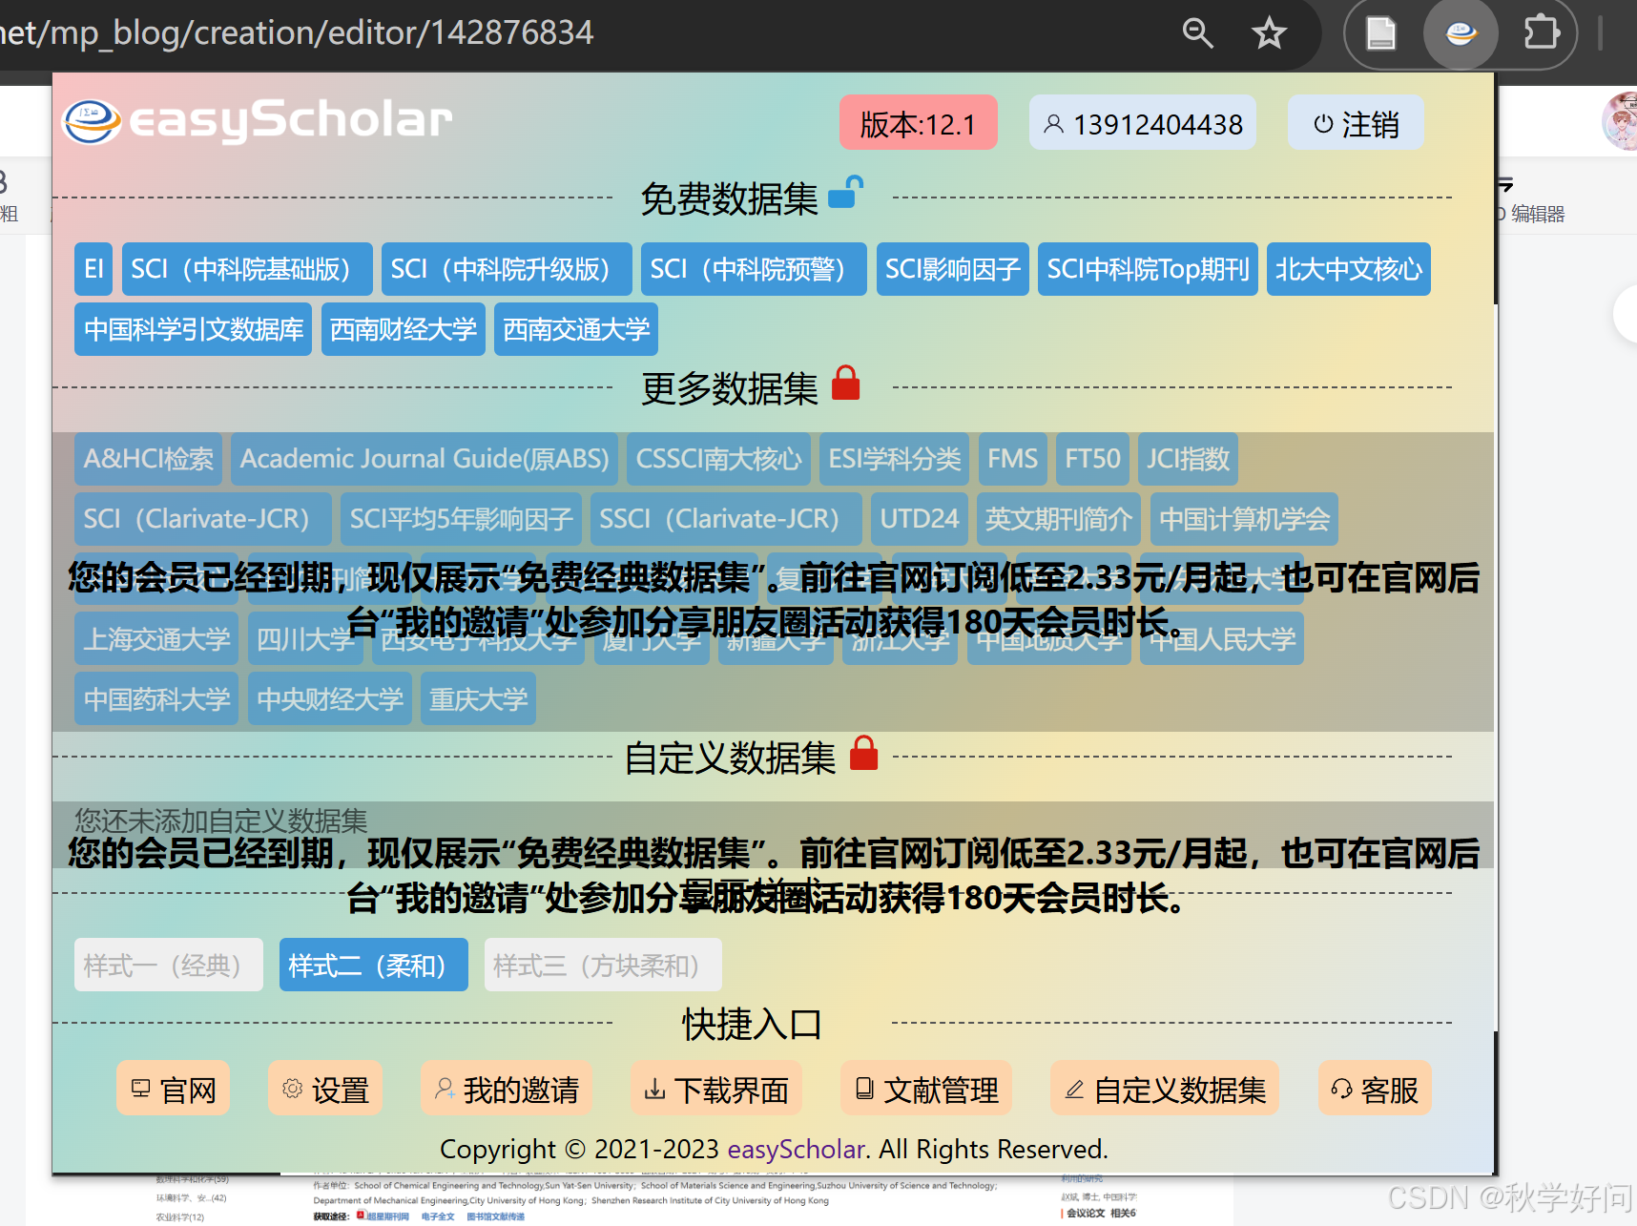Contact 客服 customer service
Viewport: 1637px width, 1226px height.
point(1375,1089)
